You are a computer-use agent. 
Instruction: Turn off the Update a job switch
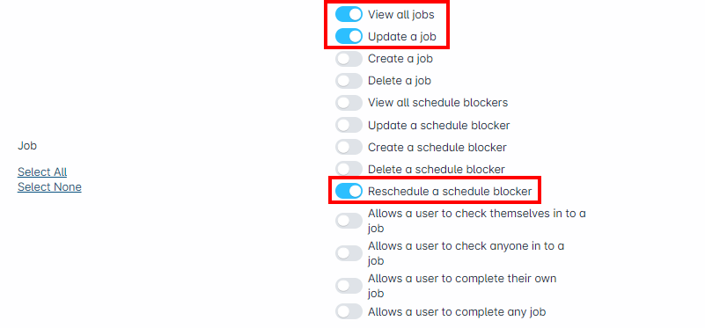pos(349,36)
